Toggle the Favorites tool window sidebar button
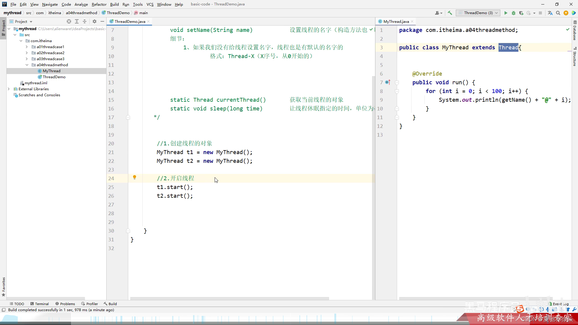 [x=3, y=286]
